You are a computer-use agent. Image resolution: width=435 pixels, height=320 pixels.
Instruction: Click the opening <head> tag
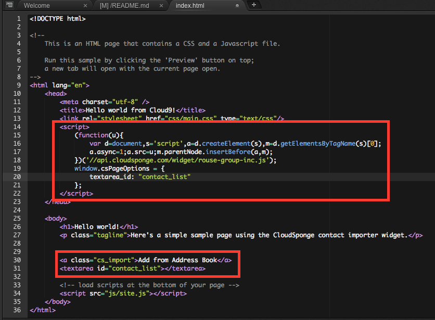56,94
